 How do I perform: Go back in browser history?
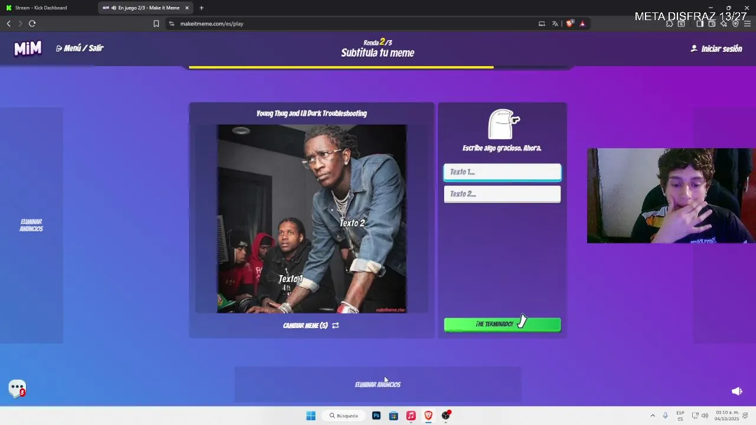[8, 24]
